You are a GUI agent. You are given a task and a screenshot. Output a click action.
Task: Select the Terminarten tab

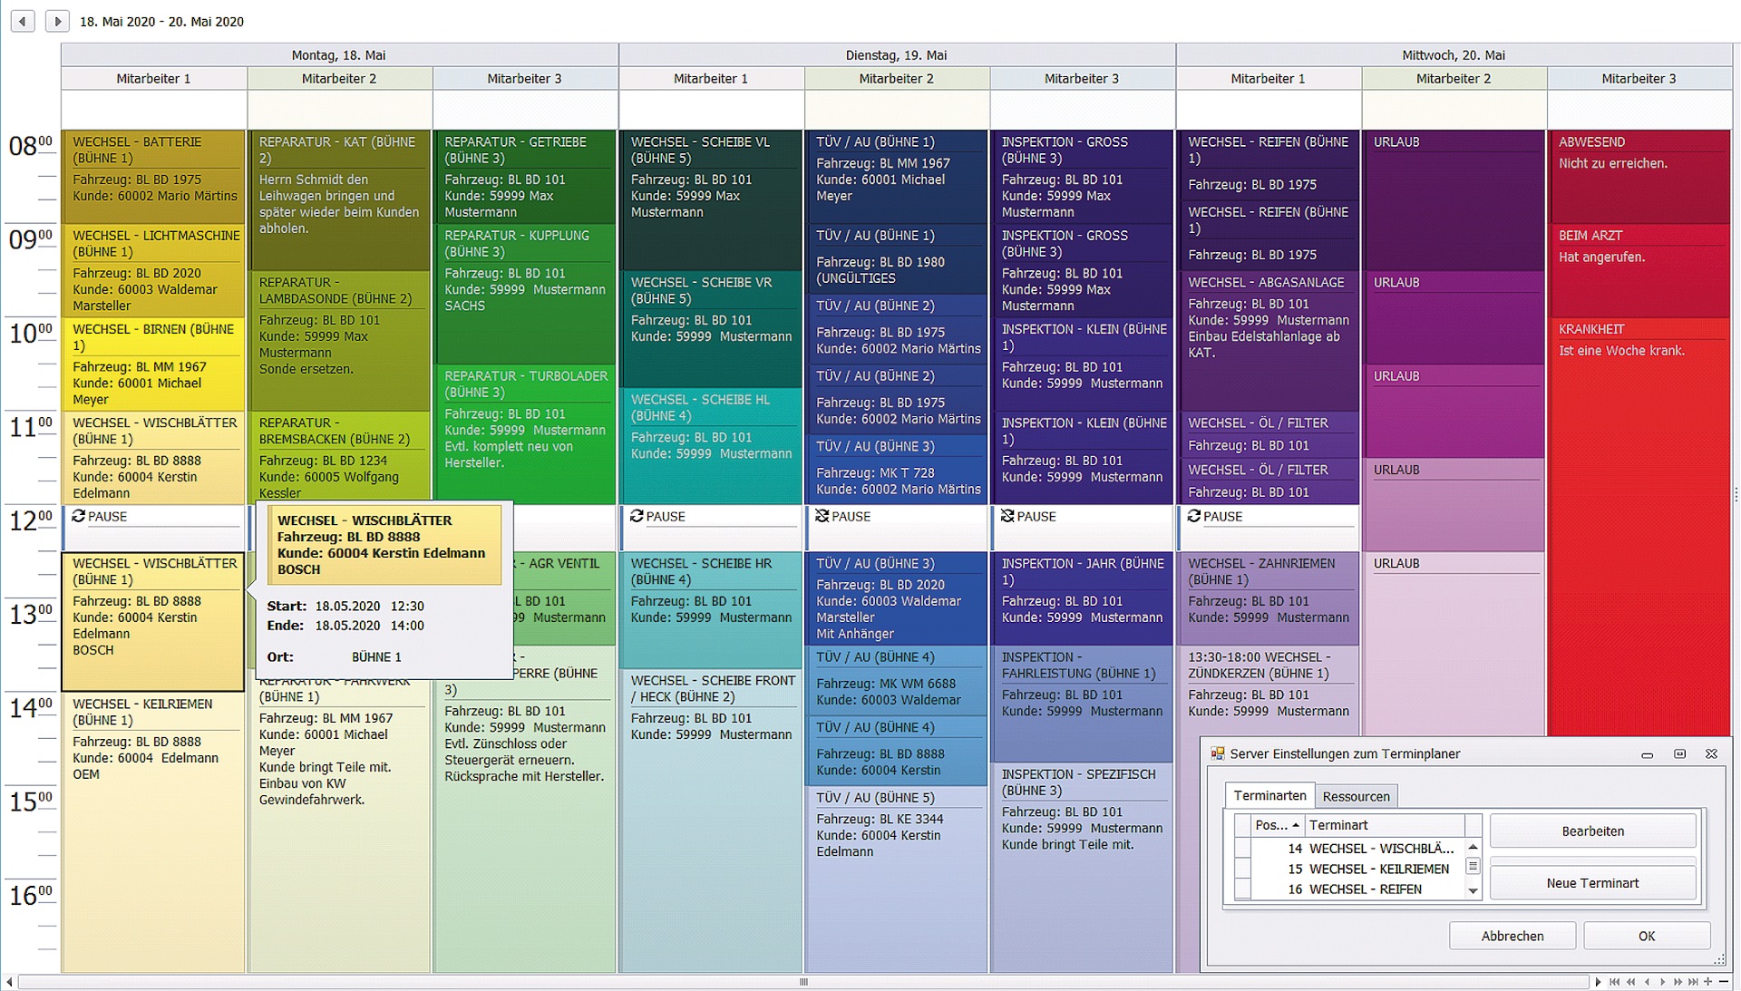pos(1269,795)
